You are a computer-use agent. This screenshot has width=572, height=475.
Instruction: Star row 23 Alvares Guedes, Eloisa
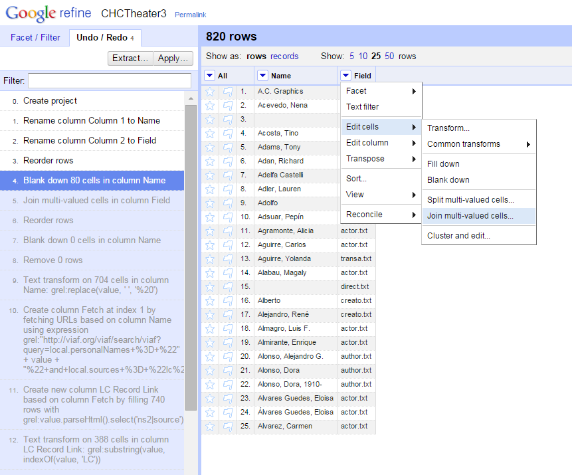pyautogui.click(x=210, y=399)
